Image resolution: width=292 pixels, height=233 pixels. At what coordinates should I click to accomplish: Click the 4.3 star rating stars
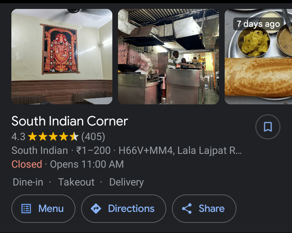pos(53,136)
